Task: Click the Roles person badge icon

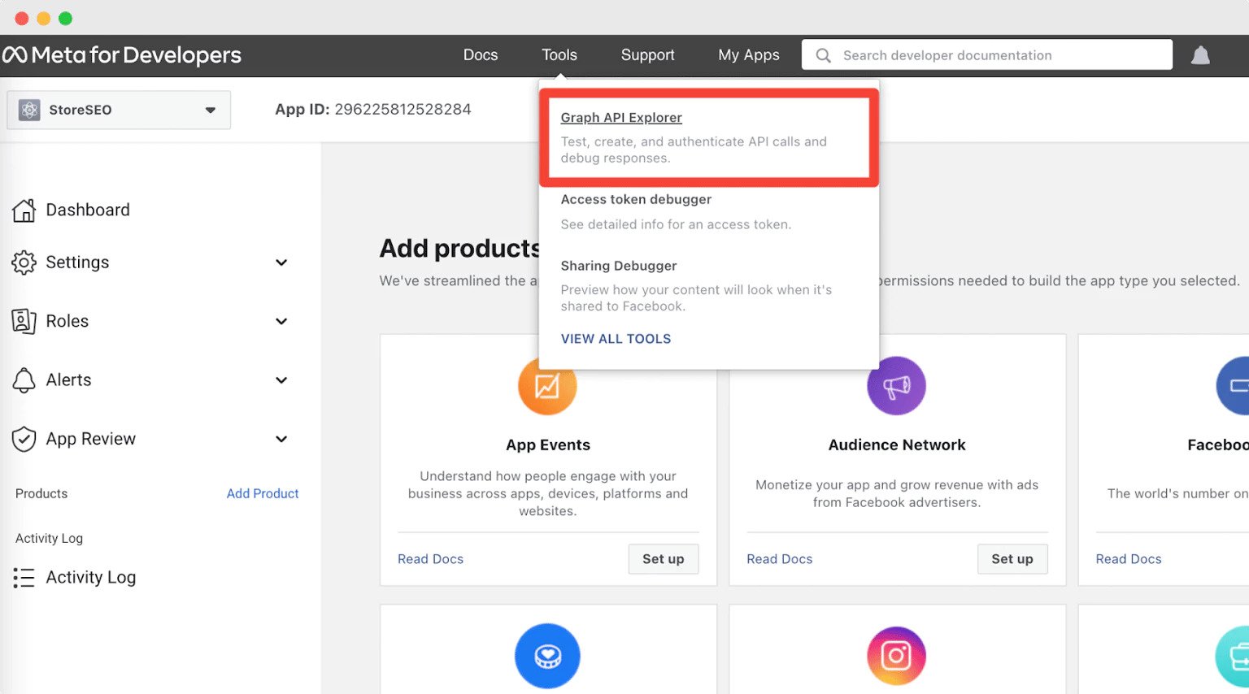Action: point(24,321)
